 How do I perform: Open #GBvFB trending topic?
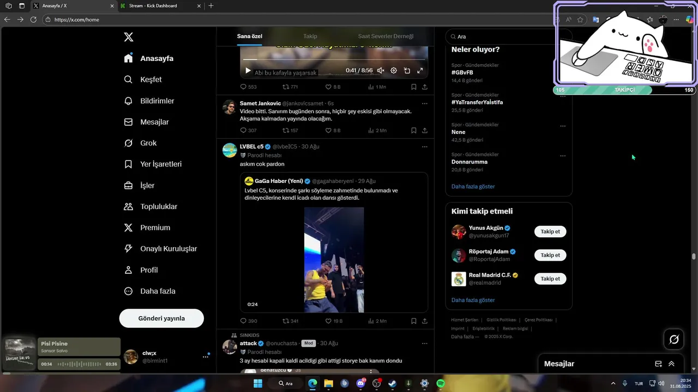(x=462, y=72)
